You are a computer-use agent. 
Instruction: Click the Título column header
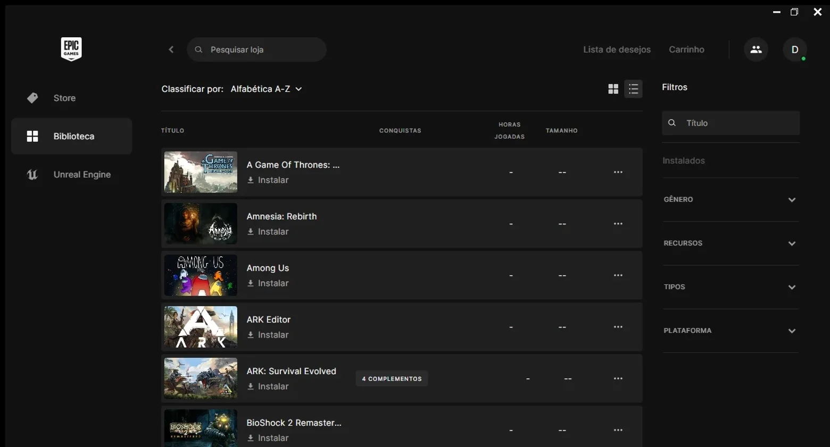(x=173, y=131)
